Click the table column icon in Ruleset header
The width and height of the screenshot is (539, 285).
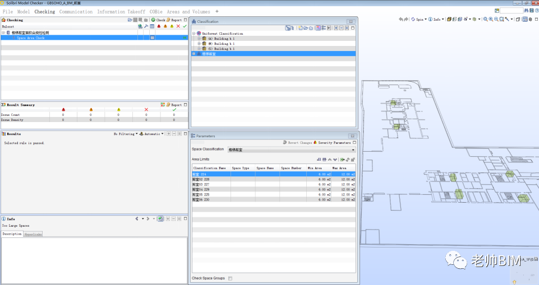152,26
